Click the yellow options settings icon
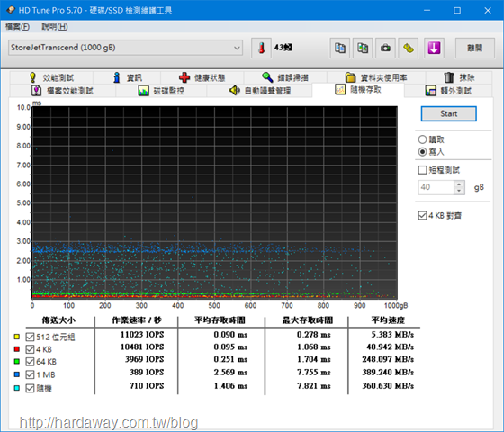The width and height of the screenshot is (504, 432). [x=409, y=49]
